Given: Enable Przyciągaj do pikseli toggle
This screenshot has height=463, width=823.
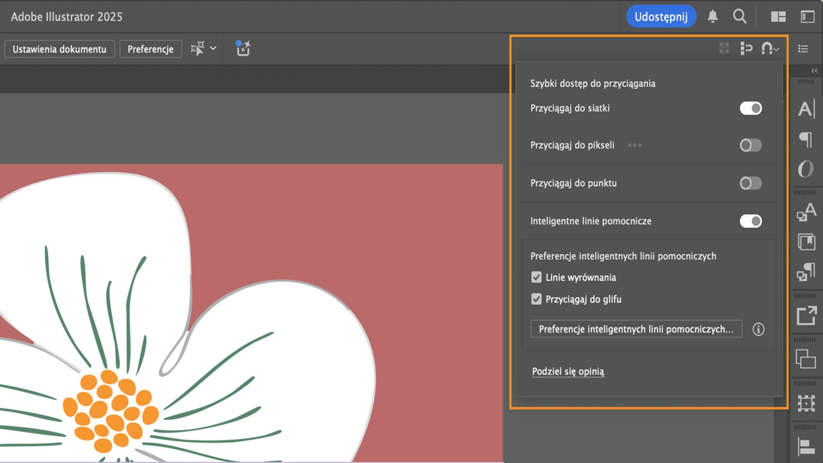Looking at the screenshot, I should (751, 145).
